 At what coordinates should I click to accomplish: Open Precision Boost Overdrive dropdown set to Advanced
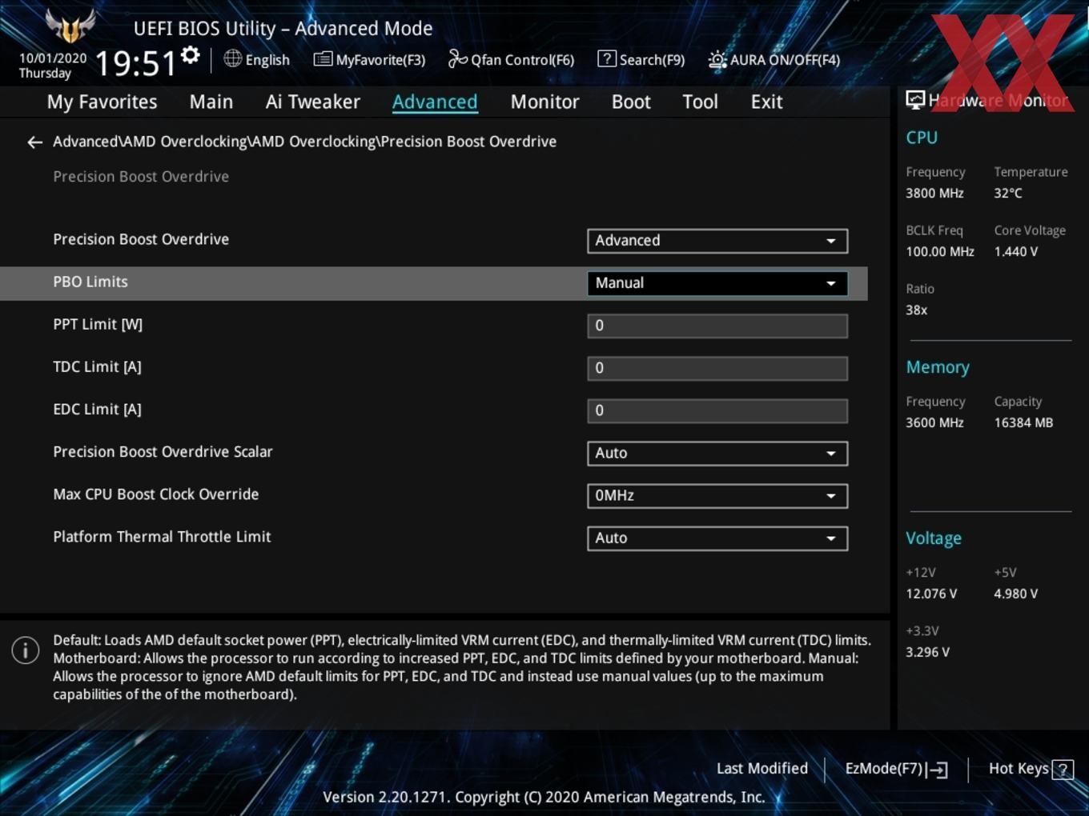click(717, 241)
